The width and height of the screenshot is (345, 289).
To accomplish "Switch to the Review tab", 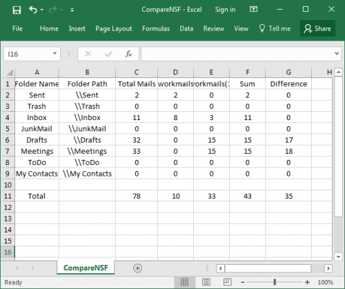I will point(214,28).
